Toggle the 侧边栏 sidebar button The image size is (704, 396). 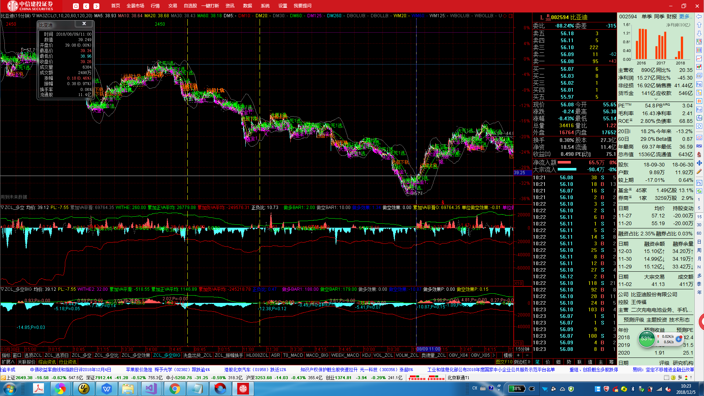point(522,362)
